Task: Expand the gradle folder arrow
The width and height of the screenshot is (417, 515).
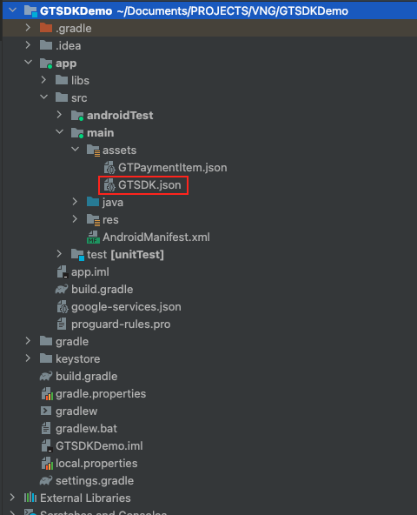Action: (x=28, y=341)
